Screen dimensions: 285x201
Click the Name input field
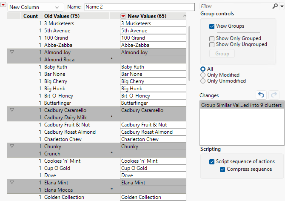(140, 7)
